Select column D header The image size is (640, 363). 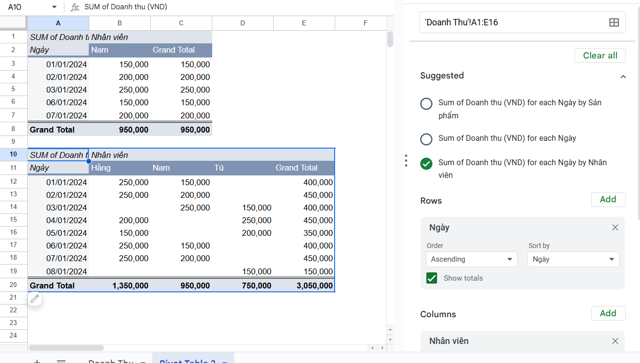click(243, 23)
